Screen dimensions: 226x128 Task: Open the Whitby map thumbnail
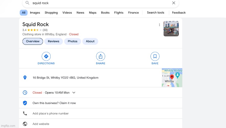(172, 78)
